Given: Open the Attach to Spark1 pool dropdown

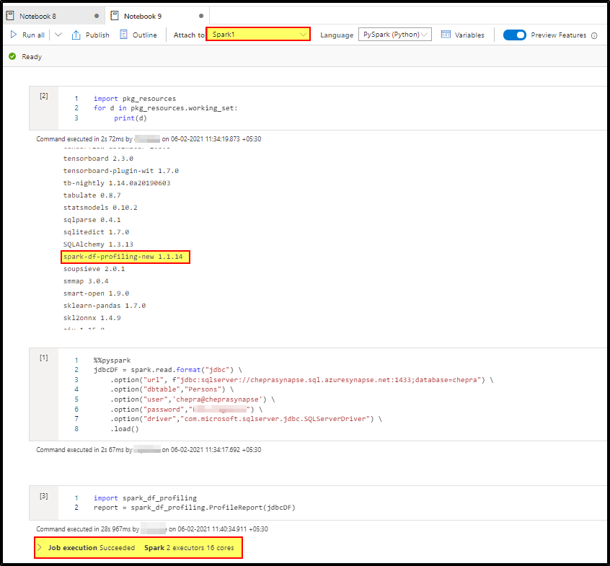Looking at the screenshot, I should (x=258, y=34).
